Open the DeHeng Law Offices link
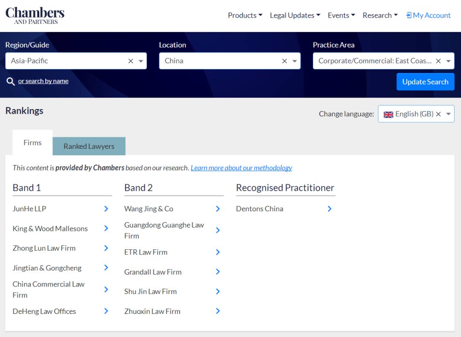This screenshot has height=337, width=461. (44, 311)
